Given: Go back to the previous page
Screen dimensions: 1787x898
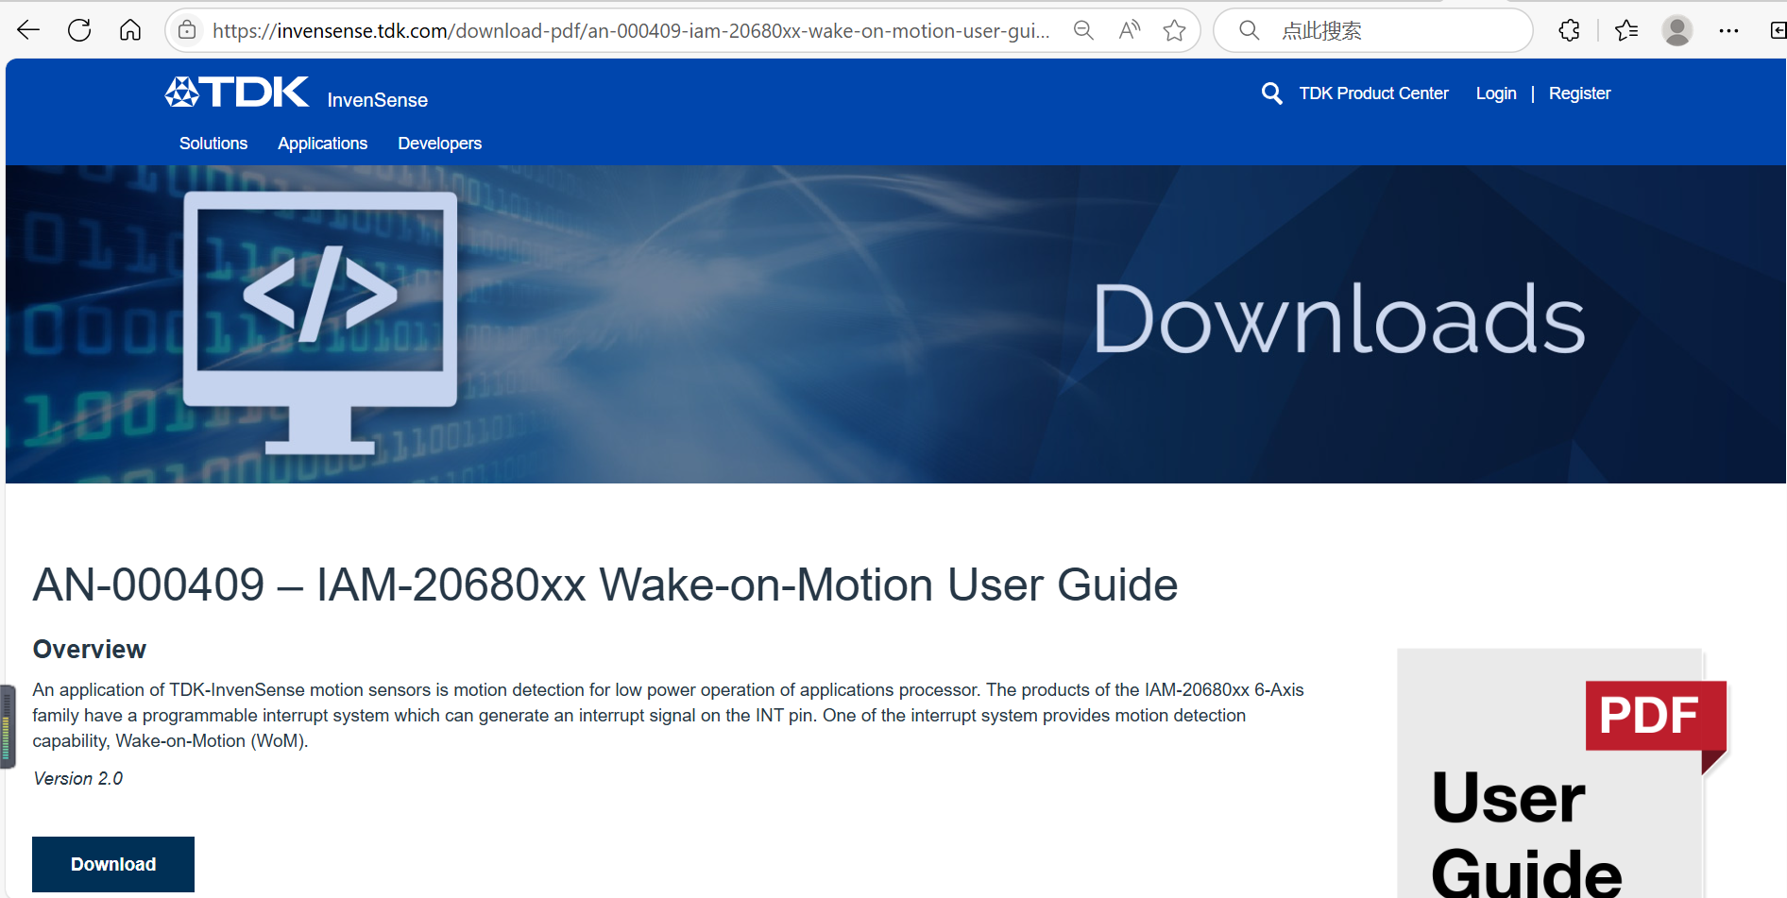Looking at the screenshot, I should [x=28, y=30].
